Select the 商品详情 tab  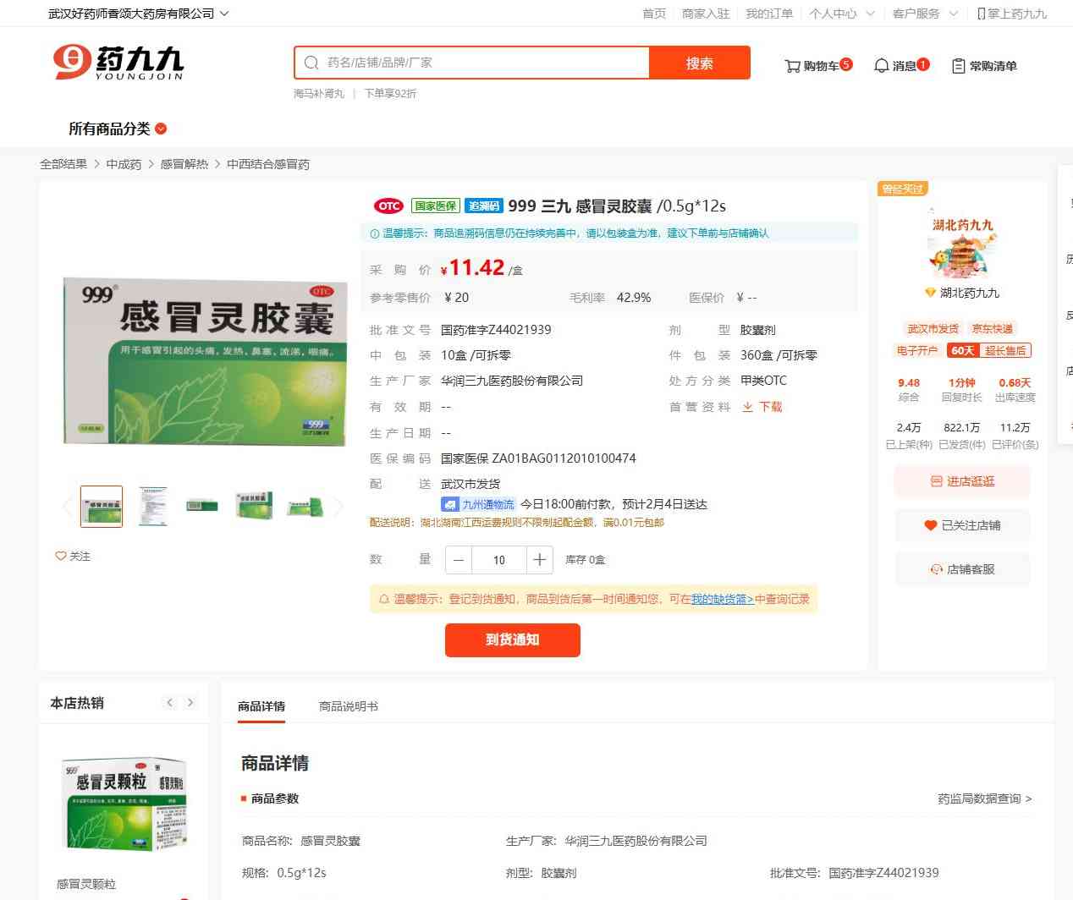[x=261, y=706]
